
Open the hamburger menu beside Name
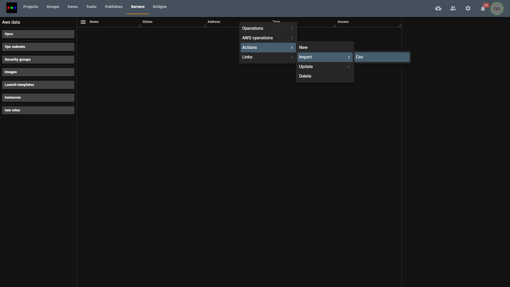coord(83,22)
